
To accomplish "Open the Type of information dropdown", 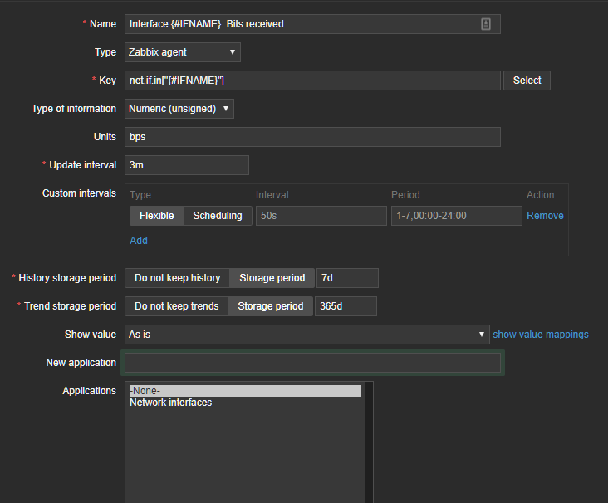I will click(179, 109).
